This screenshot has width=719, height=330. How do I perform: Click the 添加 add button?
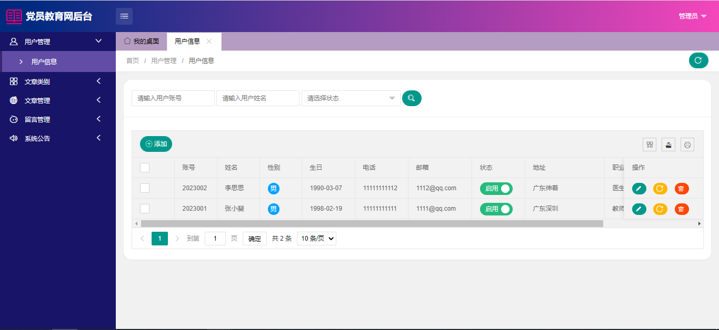tap(156, 144)
